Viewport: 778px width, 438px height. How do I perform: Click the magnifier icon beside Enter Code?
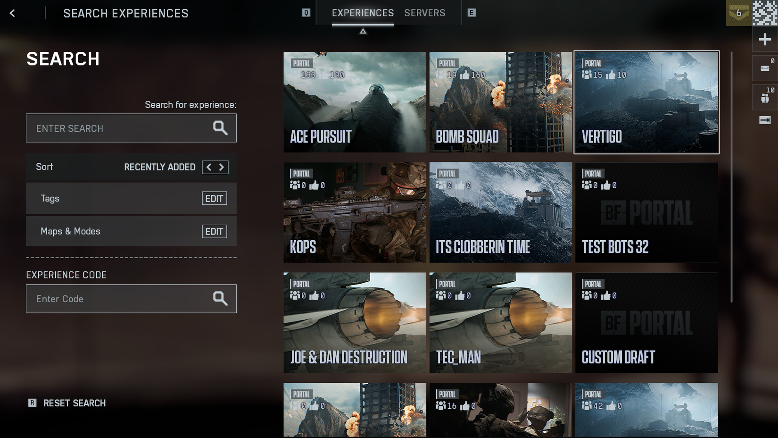(219, 298)
